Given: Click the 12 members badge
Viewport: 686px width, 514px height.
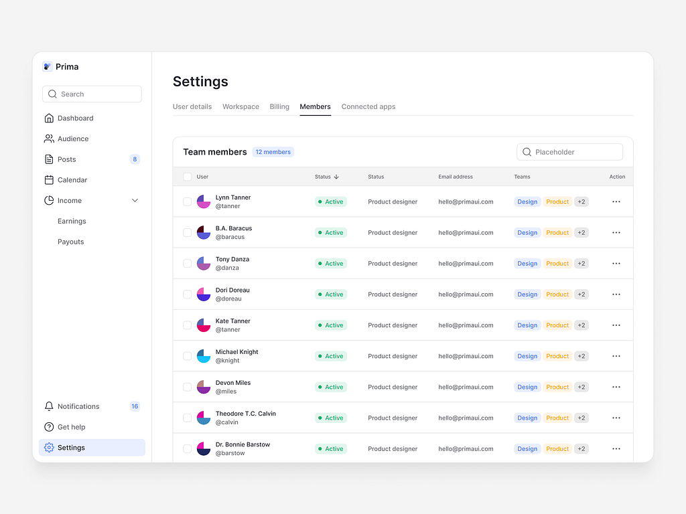Looking at the screenshot, I should coord(273,152).
